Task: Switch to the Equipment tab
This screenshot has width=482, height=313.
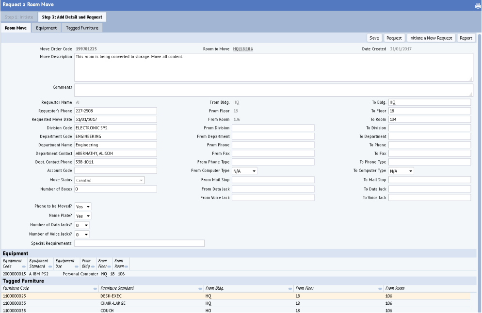Action: point(47,28)
